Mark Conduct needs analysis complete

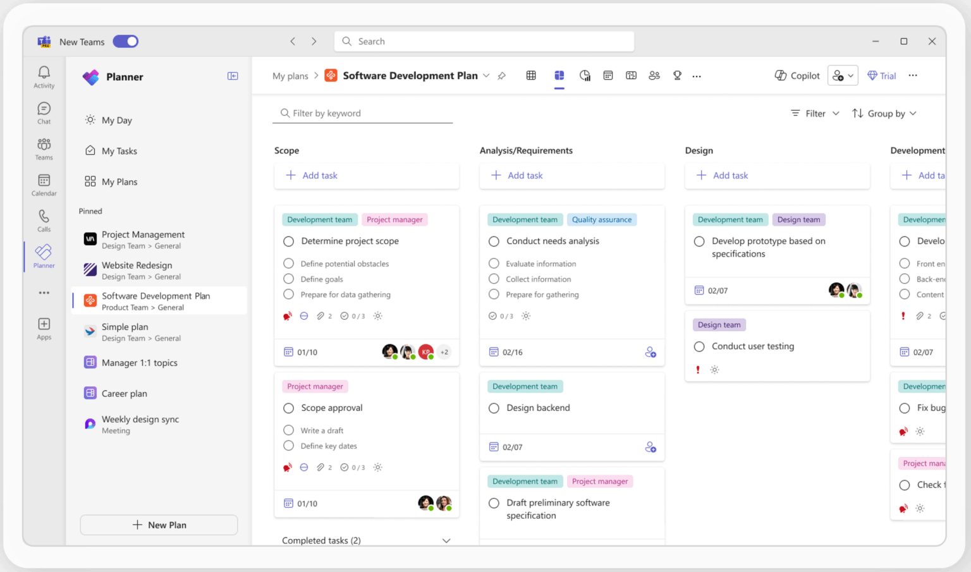[494, 241]
